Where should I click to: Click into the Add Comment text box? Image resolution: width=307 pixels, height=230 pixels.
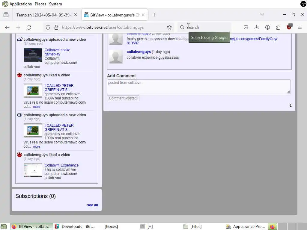(x=198, y=87)
